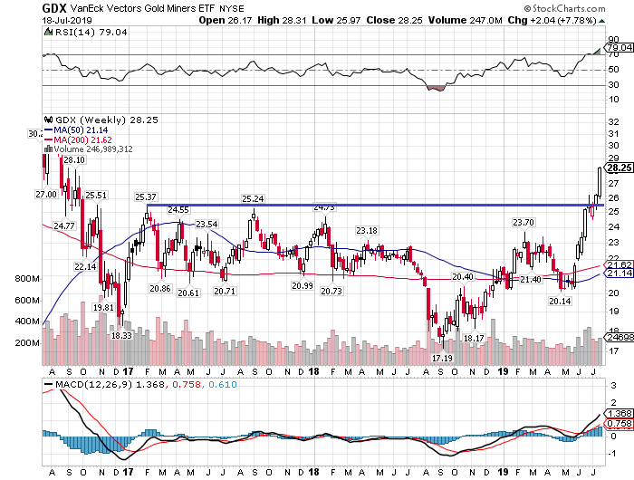Screen dimensions: 634x480
Task: Click the 21.62 MA(200) axis tag
Action: tap(620, 264)
